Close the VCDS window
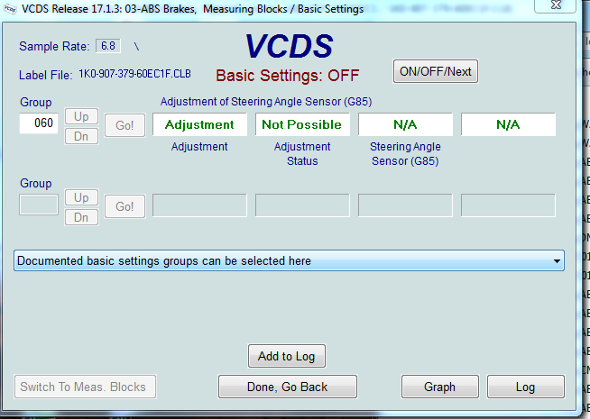The image size is (590, 419). 556,5
